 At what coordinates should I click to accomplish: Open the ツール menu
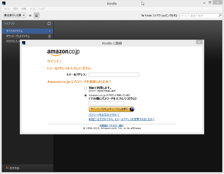32,9
